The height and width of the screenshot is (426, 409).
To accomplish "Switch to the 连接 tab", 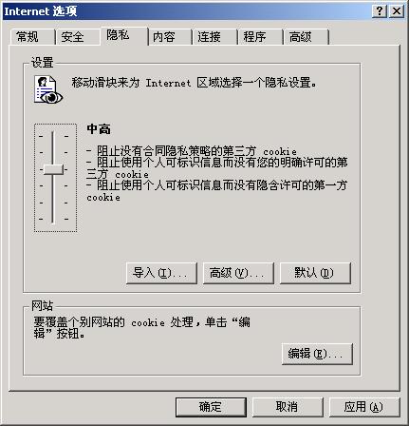I will pyautogui.click(x=214, y=37).
